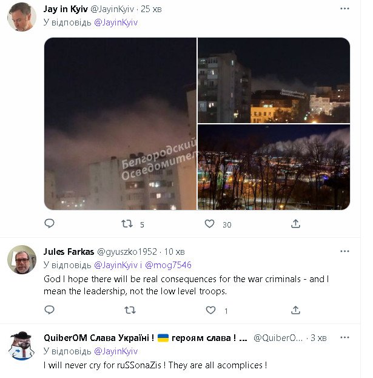
Task: Like Jules Farkas's tweet about war criminals
Action: (210, 310)
